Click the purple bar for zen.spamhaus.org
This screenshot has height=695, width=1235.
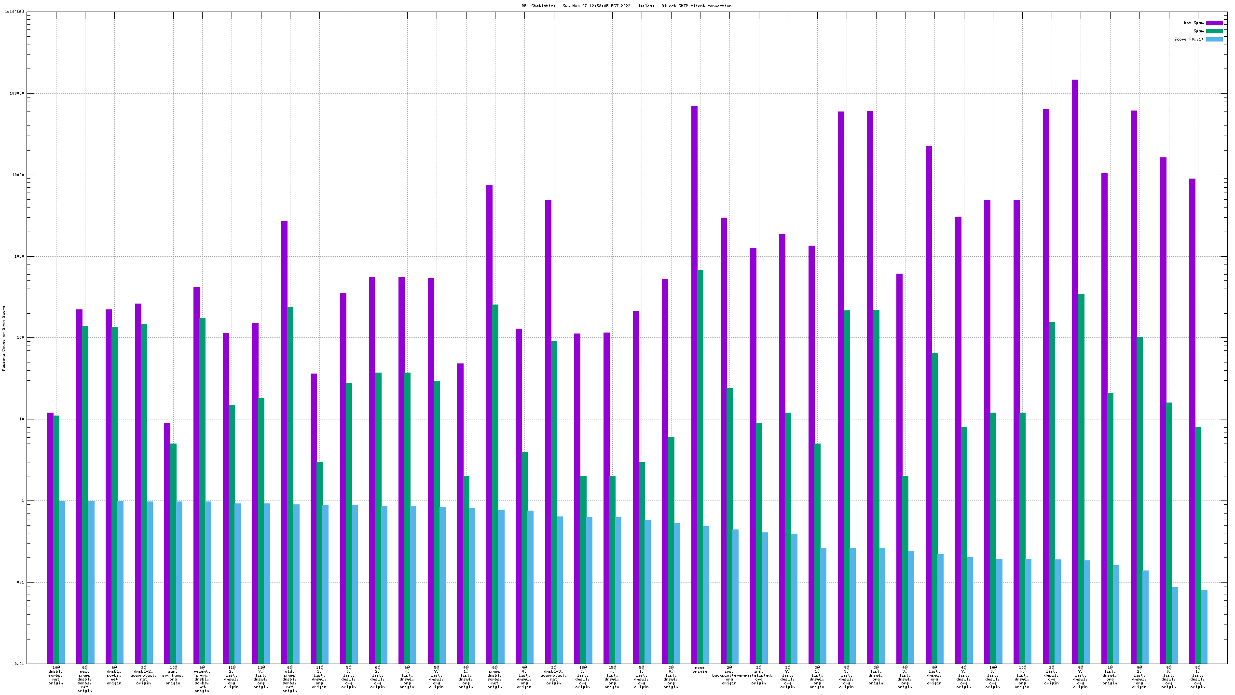tap(167, 543)
